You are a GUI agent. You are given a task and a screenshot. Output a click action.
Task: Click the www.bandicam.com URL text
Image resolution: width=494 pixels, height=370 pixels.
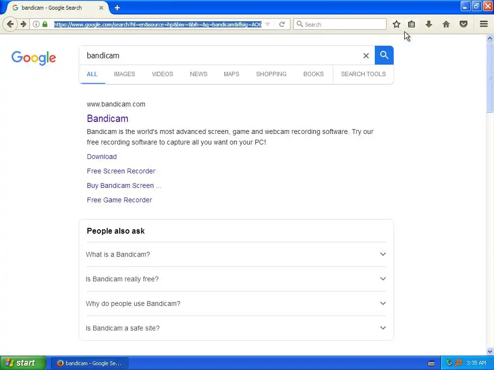[116, 104]
